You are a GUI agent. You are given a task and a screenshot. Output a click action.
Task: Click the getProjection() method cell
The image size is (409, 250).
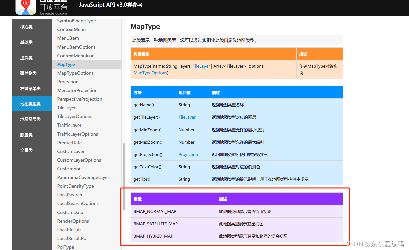153,154
